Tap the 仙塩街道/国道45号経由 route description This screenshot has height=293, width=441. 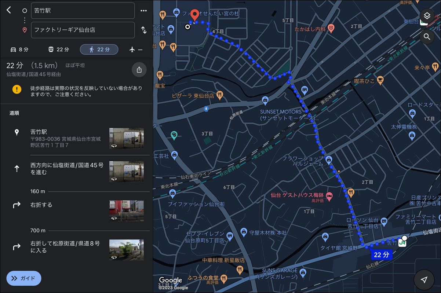coord(33,74)
